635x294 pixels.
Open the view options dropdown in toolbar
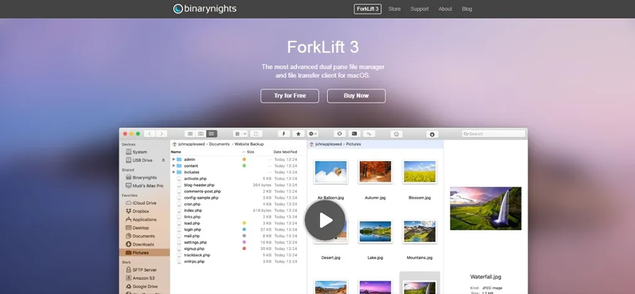pyautogui.click(x=240, y=134)
